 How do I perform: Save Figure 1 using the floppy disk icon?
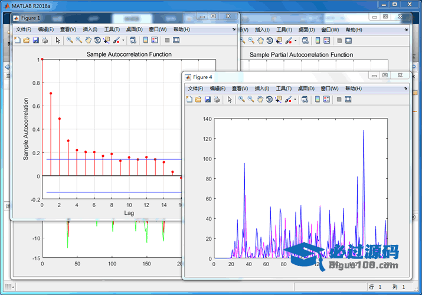(35, 40)
